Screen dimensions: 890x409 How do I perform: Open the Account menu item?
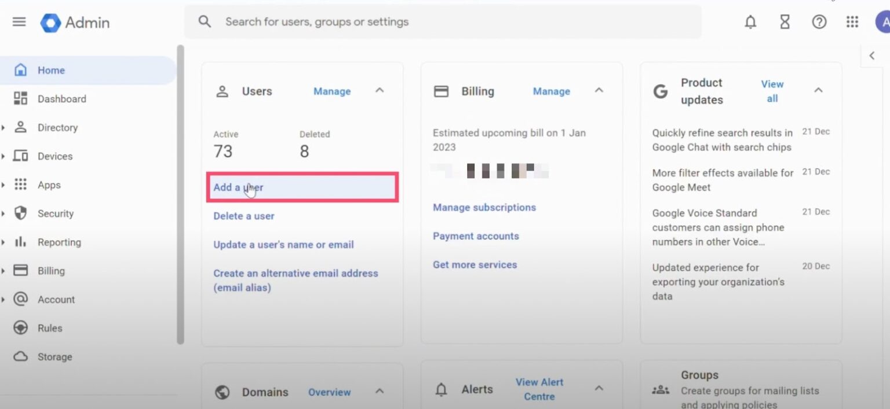coord(56,299)
